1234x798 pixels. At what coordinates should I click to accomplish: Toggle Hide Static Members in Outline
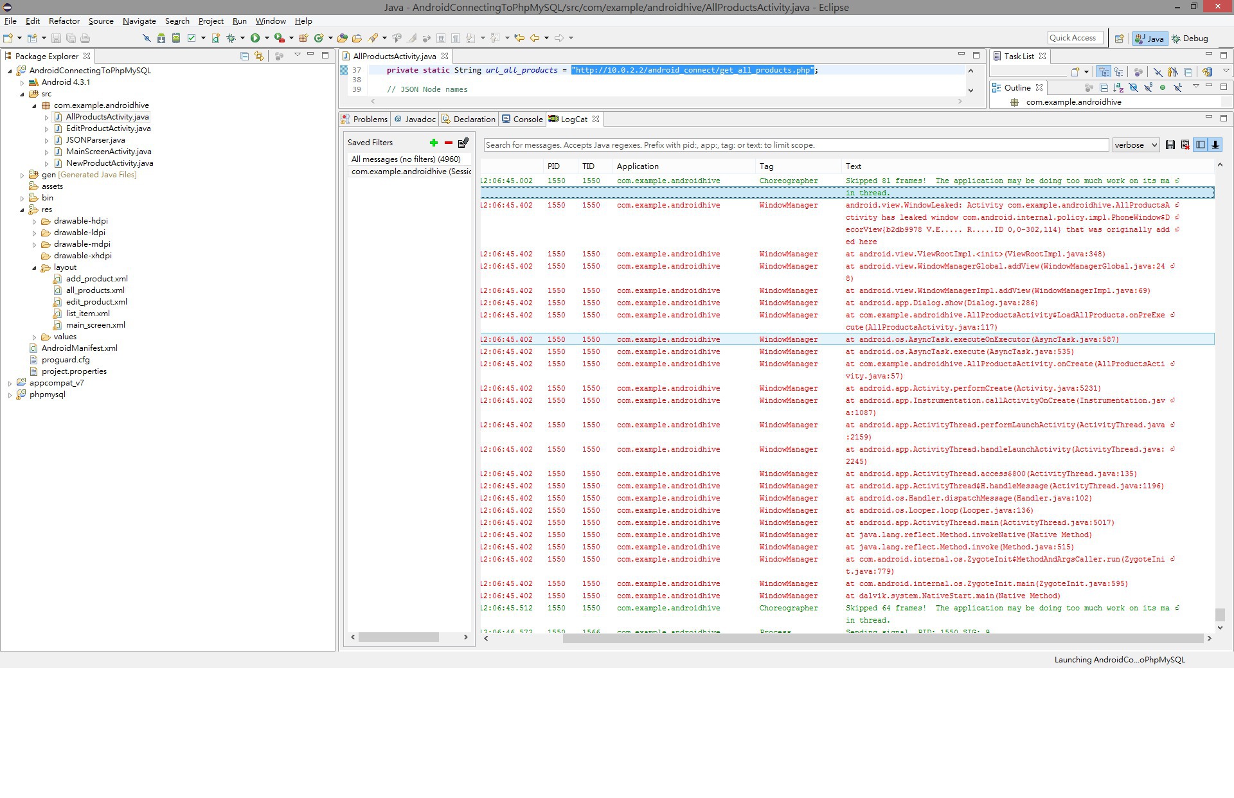[1148, 88]
